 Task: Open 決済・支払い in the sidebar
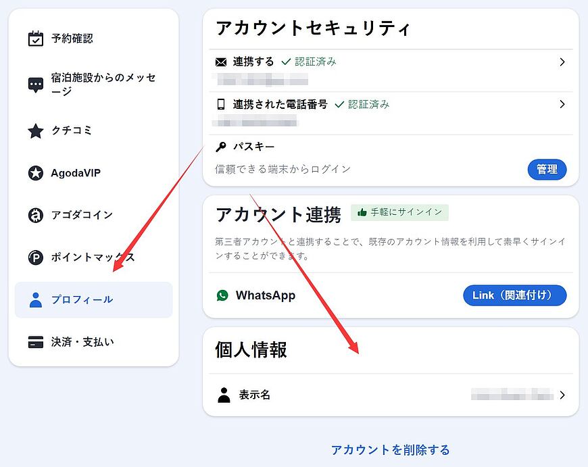93,342
